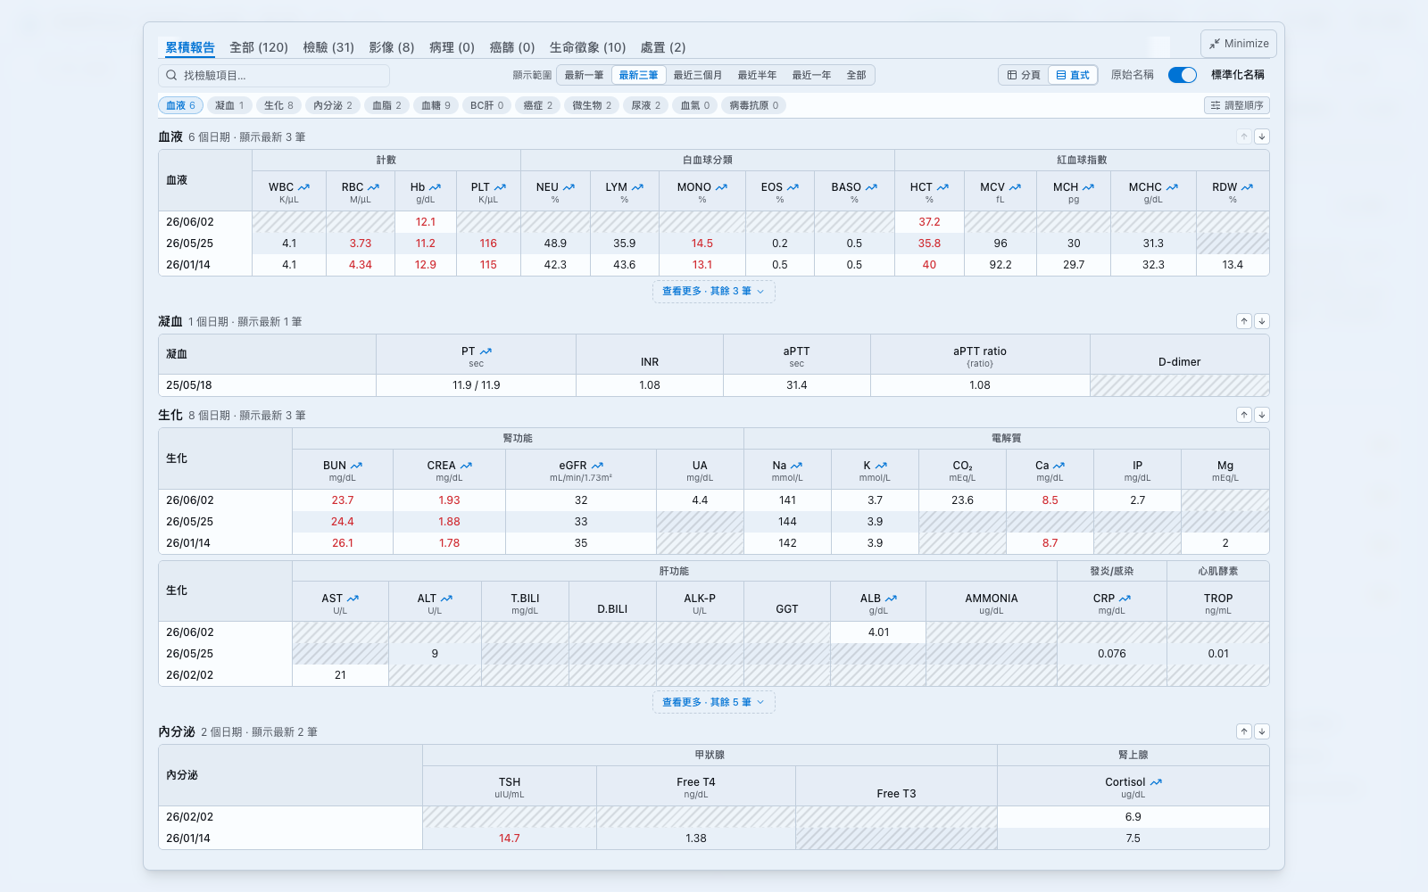This screenshot has width=1428, height=892.
Task: Open the BUN trend chart icon
Action: pyautogui.click(x=356, y=466)
